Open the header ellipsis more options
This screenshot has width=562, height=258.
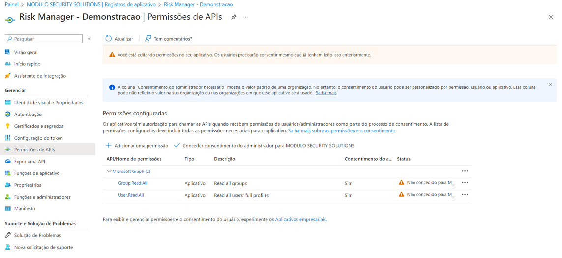tap(245, 17)
